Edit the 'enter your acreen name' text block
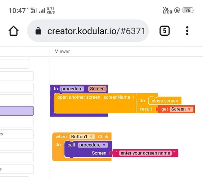This screenshot has height=180, width=203. click(145, 153)
